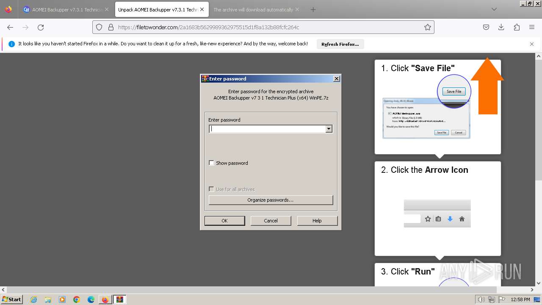This screenshot has height=305, width=542.
Task: Click the Help button in password dialog
Action: tap(317, 221)
